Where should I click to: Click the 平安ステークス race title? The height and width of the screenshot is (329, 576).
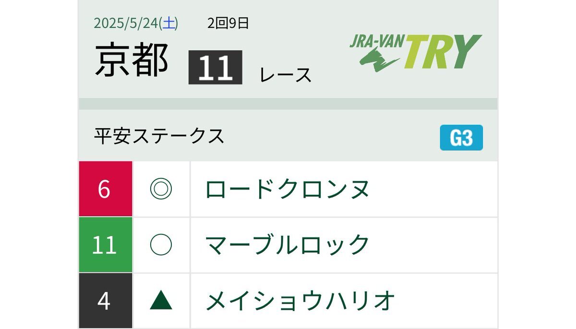[159, 137]
